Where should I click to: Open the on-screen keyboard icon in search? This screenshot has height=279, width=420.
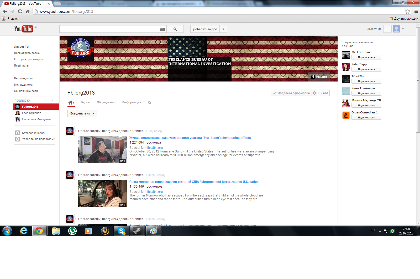coord(162,29)
